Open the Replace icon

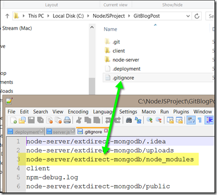(x=138, y=120)
